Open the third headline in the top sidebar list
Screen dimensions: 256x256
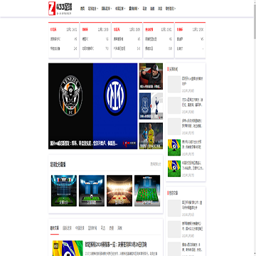point(192,123)
